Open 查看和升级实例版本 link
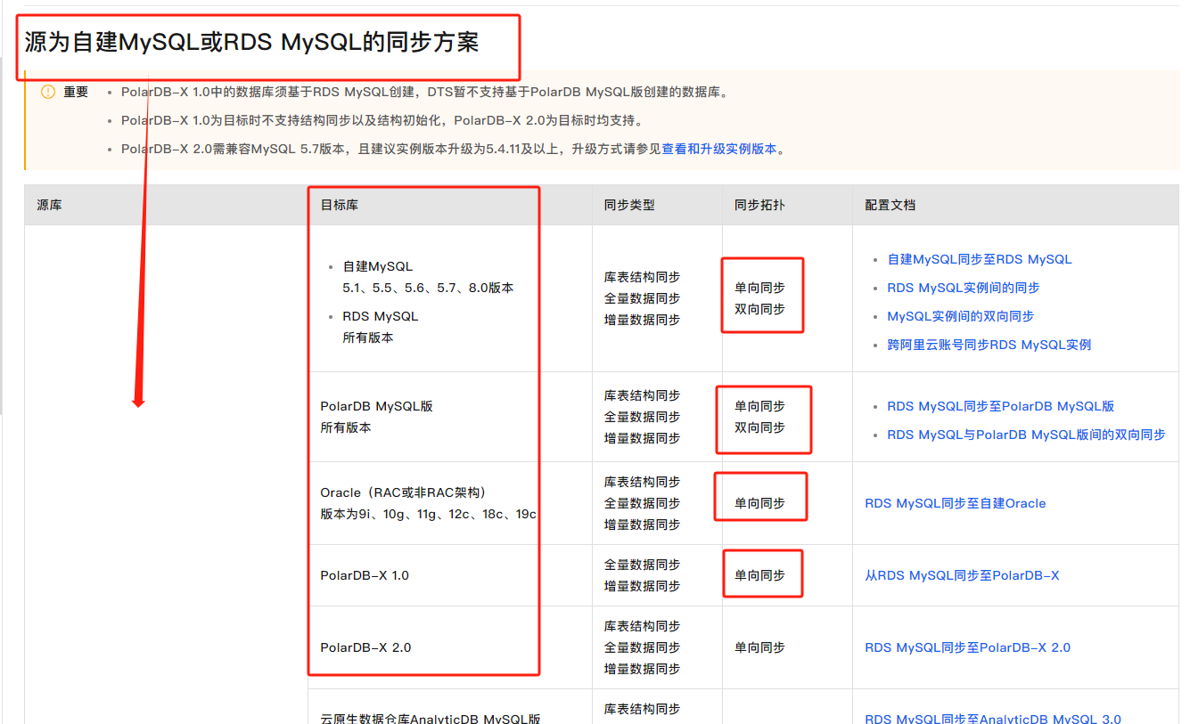 pyautogui.click(x=719, y=149)
